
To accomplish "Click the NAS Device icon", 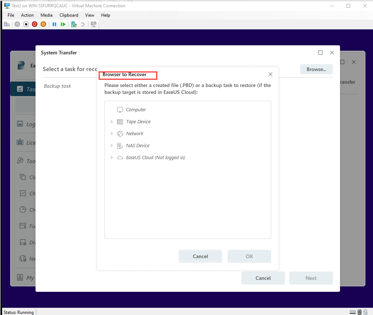I will [x=120, y=146].
